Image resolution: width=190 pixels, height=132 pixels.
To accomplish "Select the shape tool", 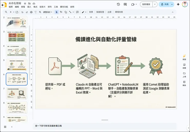I will coord(66,12).
